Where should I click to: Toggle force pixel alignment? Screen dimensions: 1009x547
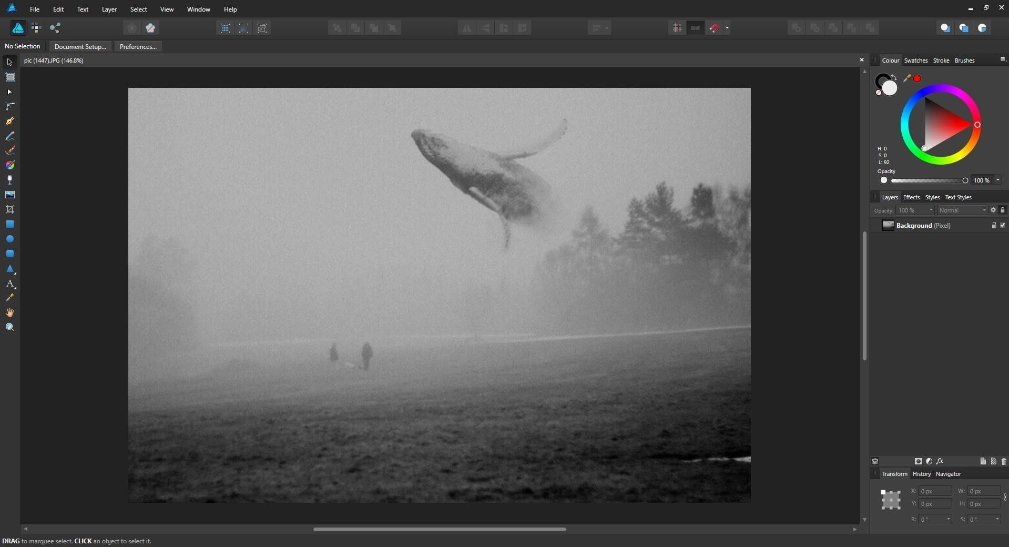pos(677,28)
